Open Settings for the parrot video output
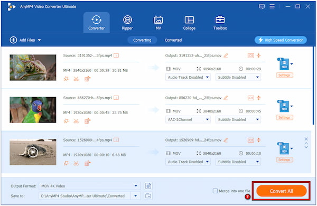This screenshot has height=206, width=317. pyautogui.click(x=284, y=117)
